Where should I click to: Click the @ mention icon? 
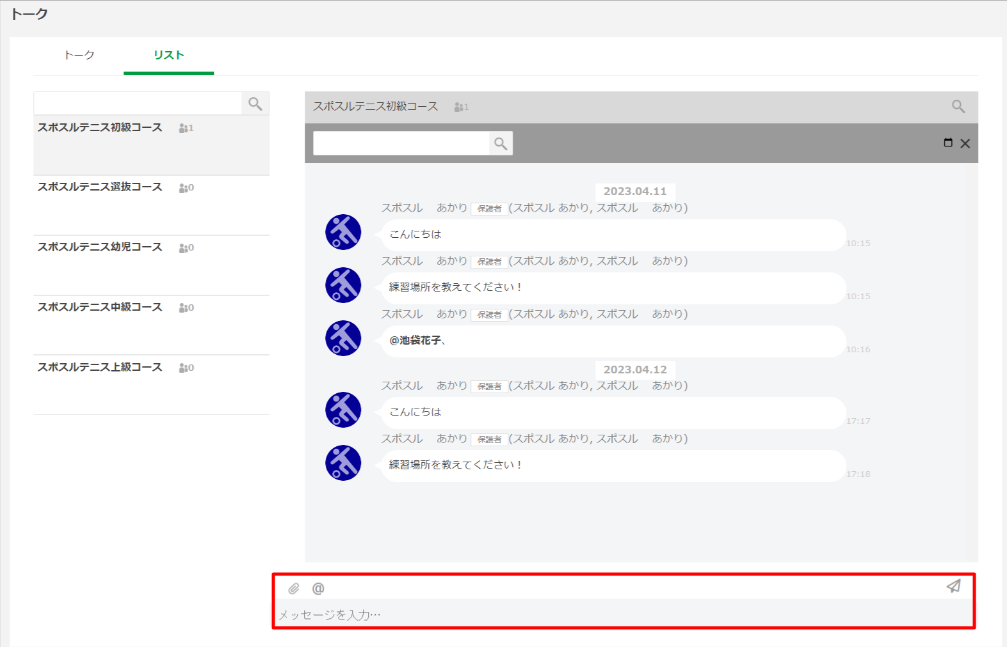[318, 588]
